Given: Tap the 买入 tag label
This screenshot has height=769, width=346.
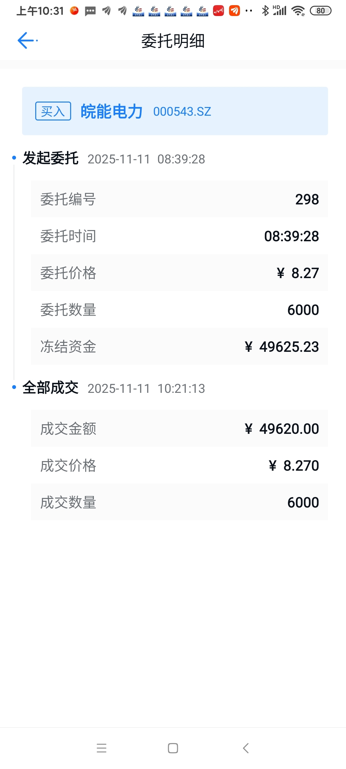Looking at the screenshot, I should [53, 111].
